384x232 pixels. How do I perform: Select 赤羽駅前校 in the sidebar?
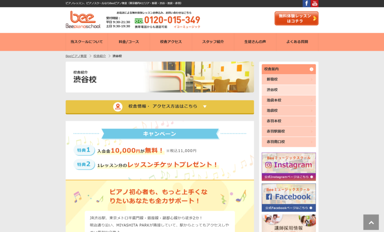(289, 131)
